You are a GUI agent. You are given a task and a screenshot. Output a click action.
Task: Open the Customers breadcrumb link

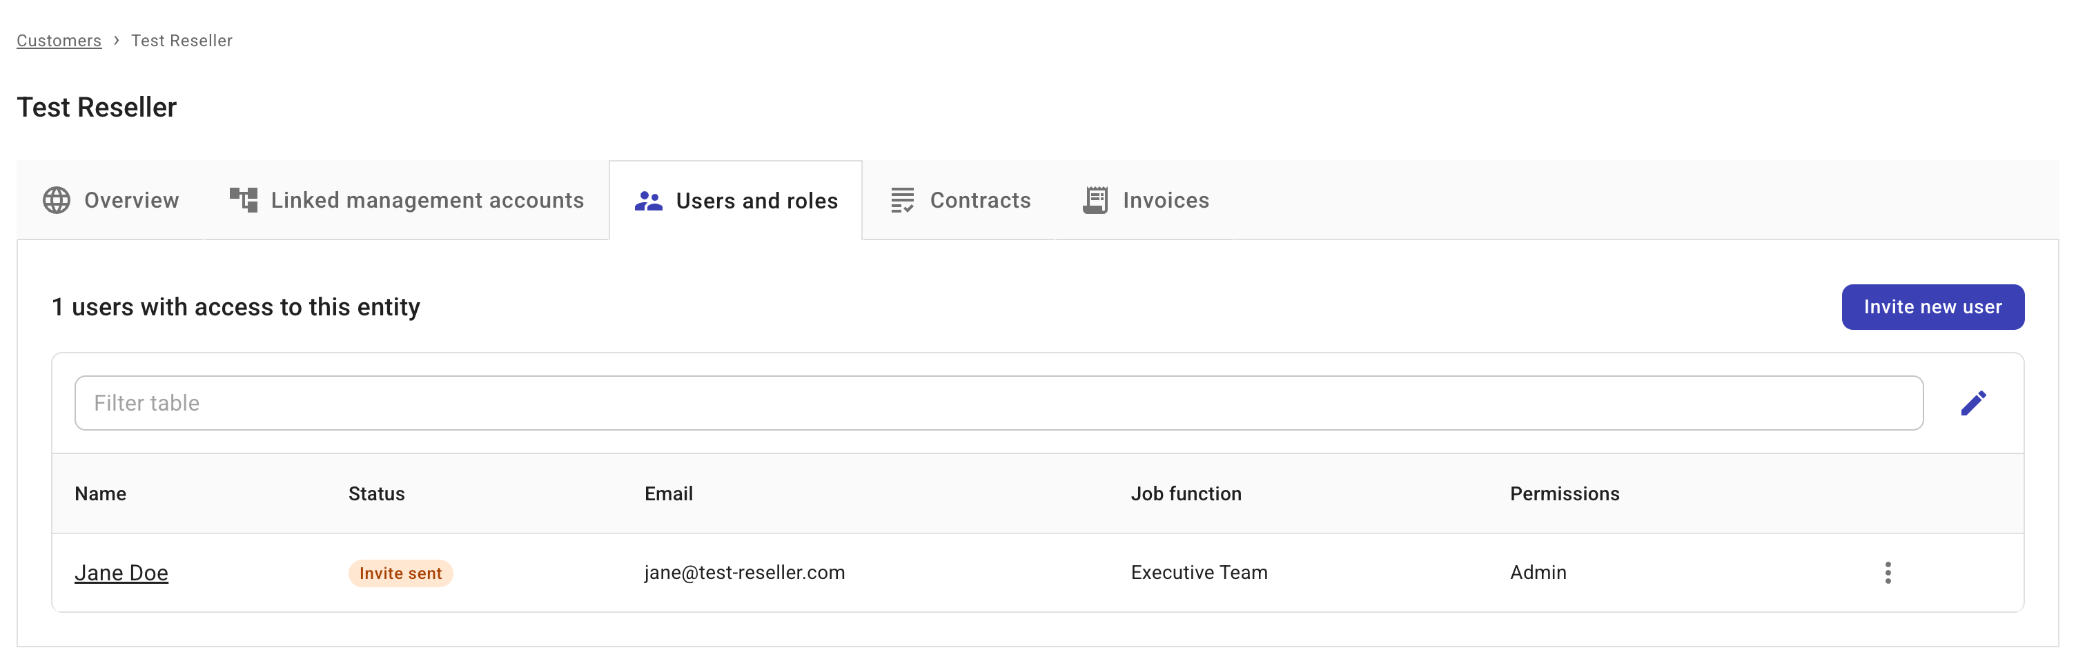click(x=58, y=39)
